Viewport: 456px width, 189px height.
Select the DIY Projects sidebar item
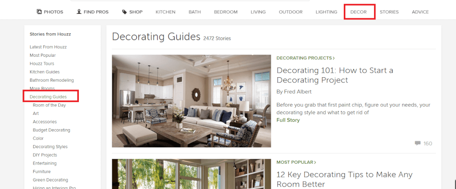point(45,155)
